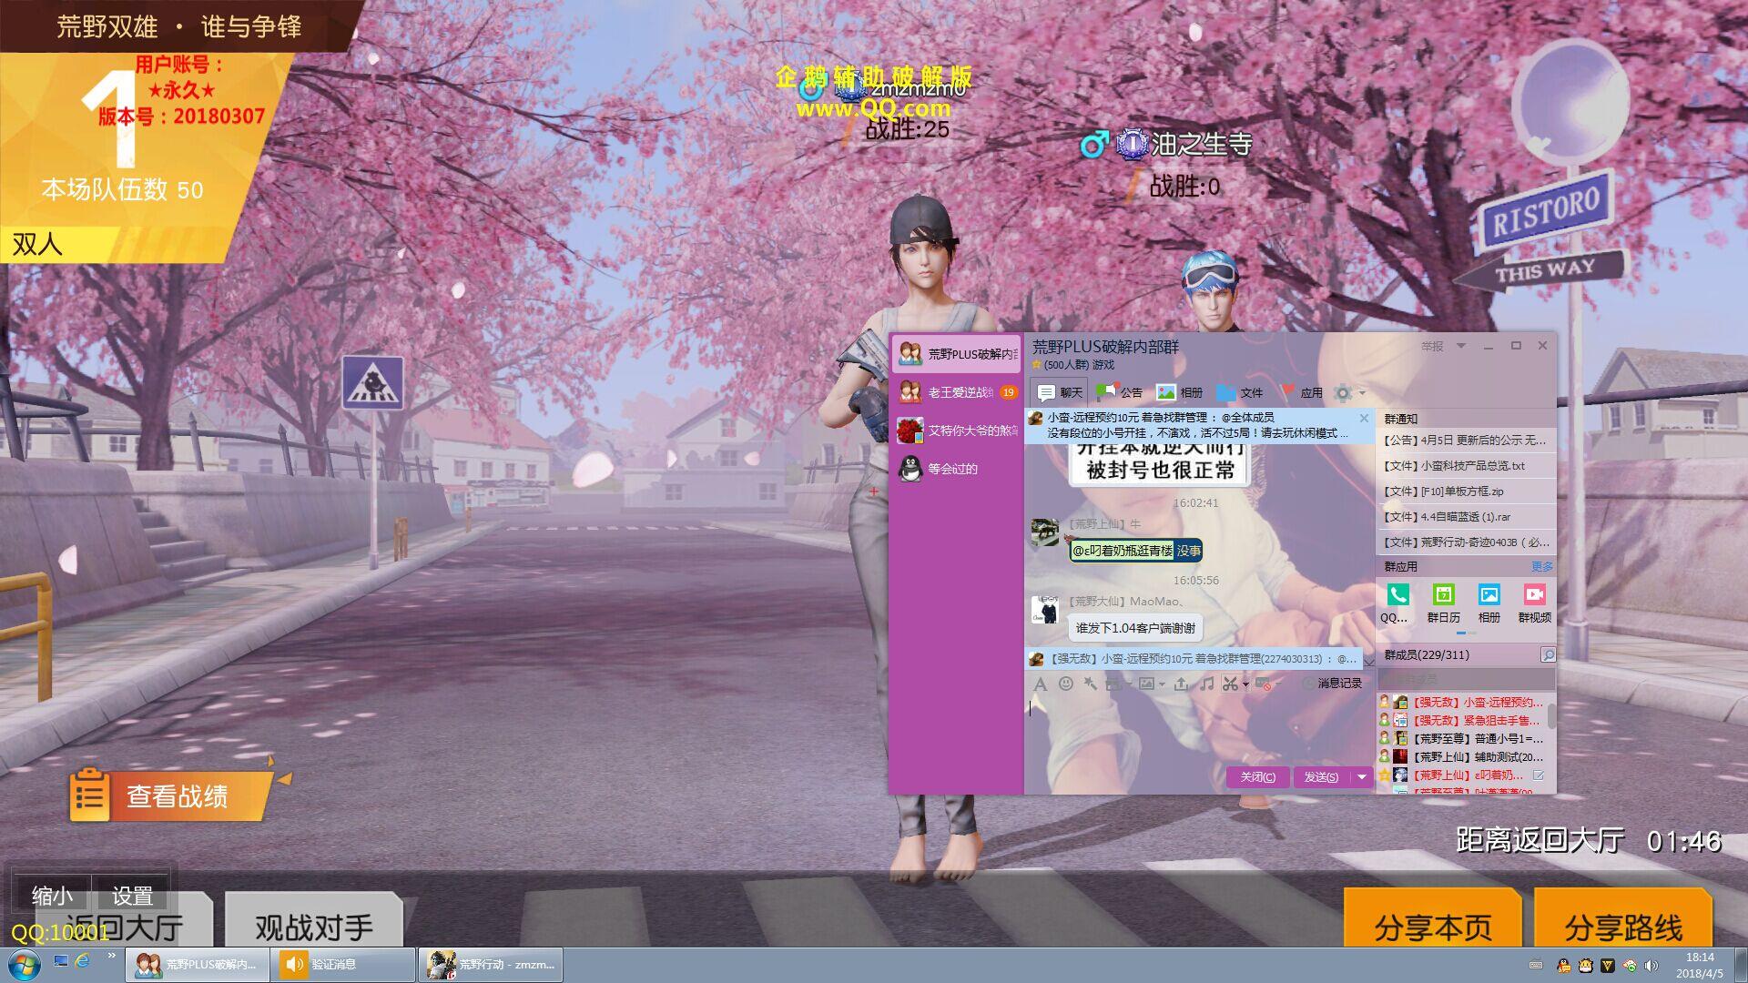The image size is (1748, 983).
Task: Select member 【强无敌】小蛮-远程预约 in list
Action: coord(1461,702)
